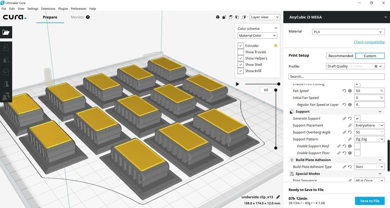Click in the settings Search field
This screenshot has width=390, height=208.
pyautogui.click(x=336, y=77)
